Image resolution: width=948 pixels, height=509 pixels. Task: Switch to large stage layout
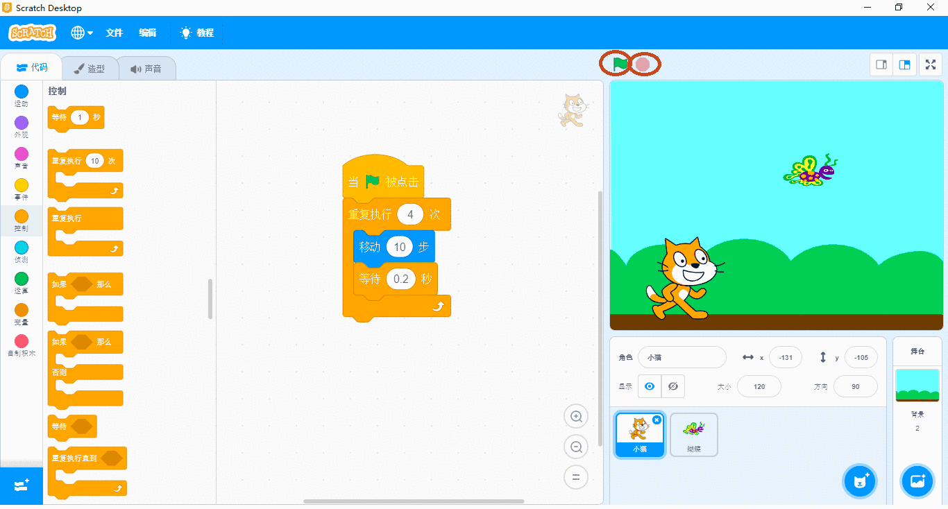pyautogui.click(x=905, y=64)
